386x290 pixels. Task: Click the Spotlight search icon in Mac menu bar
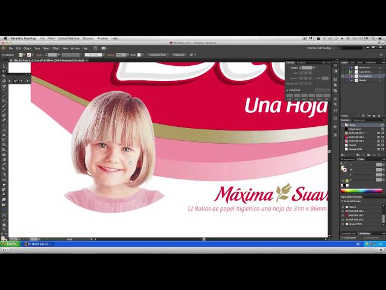point(373,39)
